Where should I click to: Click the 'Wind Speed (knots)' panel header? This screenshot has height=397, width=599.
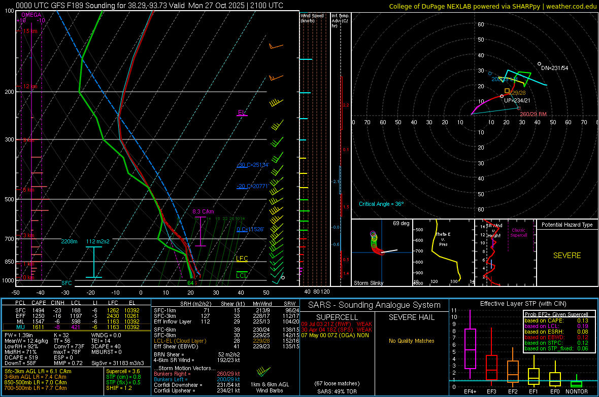tap(312, 18)
